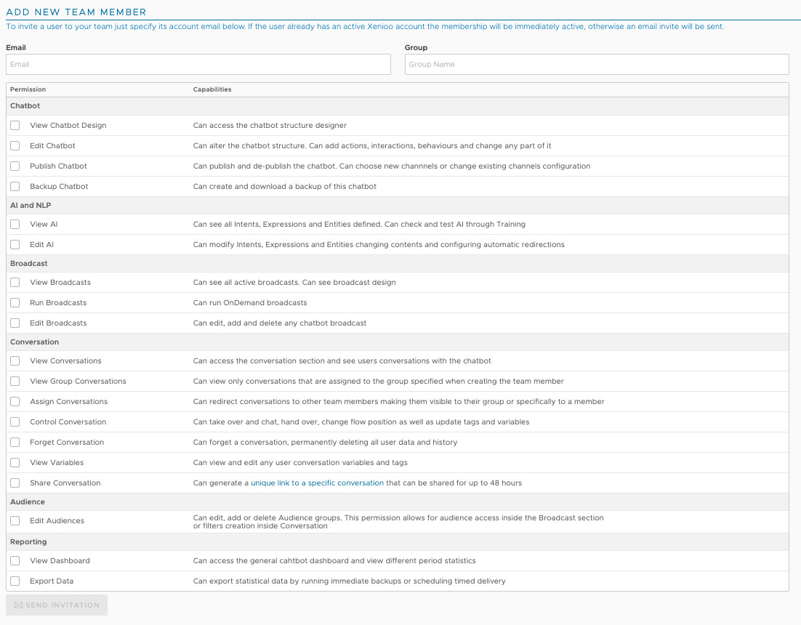Click 'Can forget a conversation' description text

click(325, 442)
